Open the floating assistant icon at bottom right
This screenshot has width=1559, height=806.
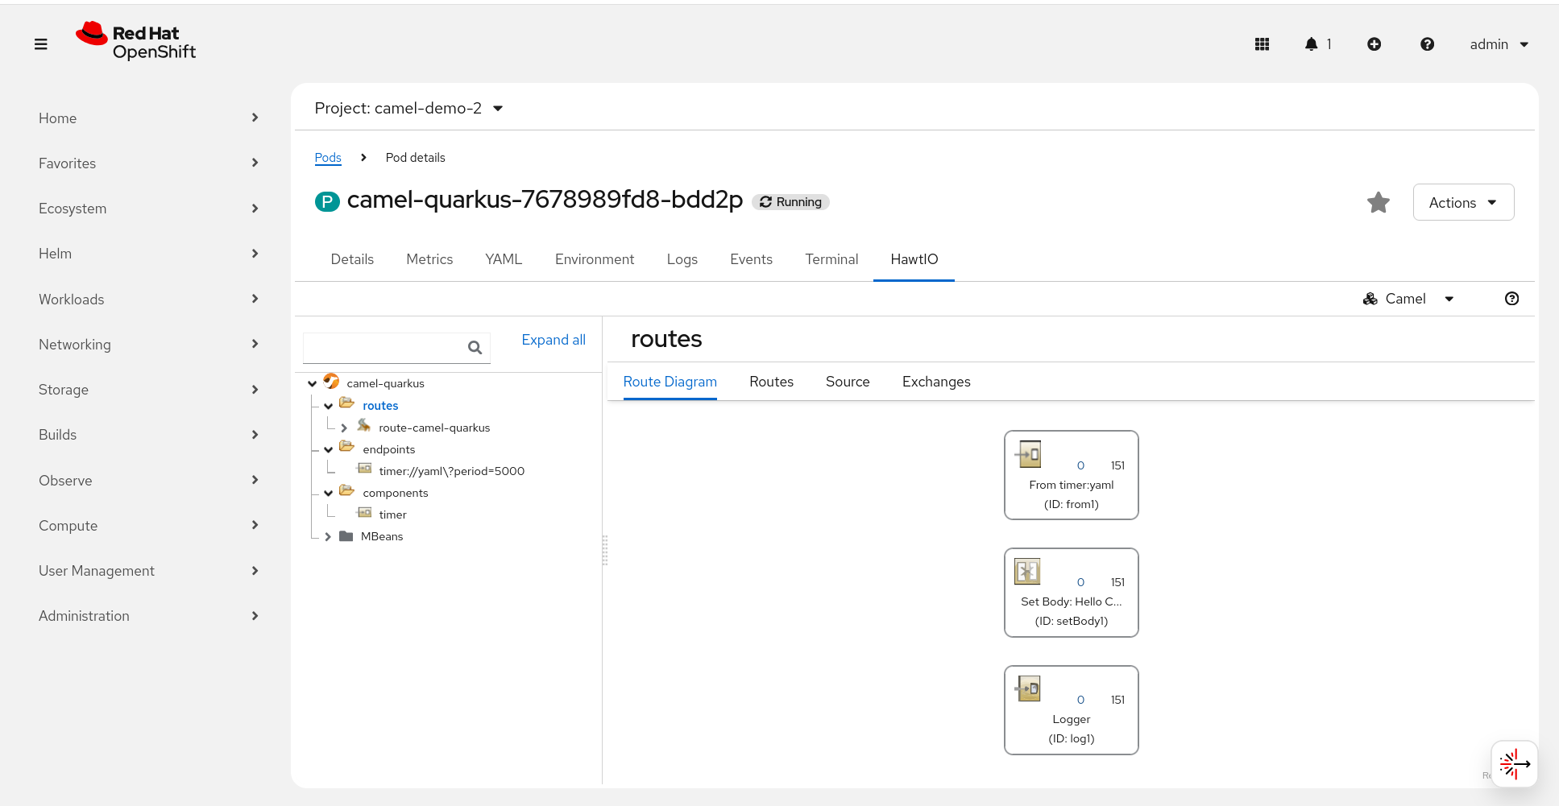(1514, 763)
